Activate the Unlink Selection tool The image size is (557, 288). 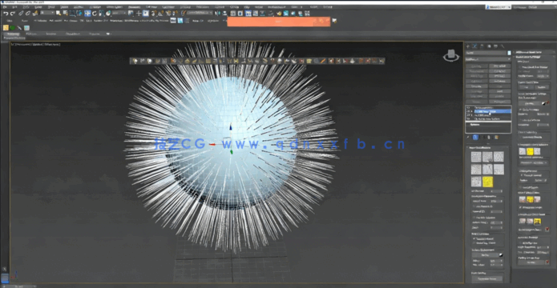(x=28, y=14)
